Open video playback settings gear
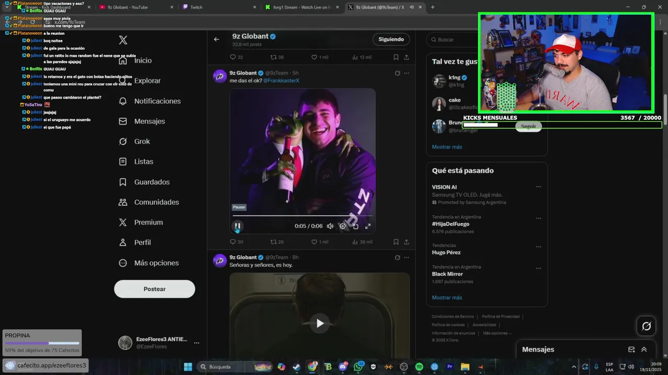The height and width of the screenshot is (375, 668). point(342,226)
